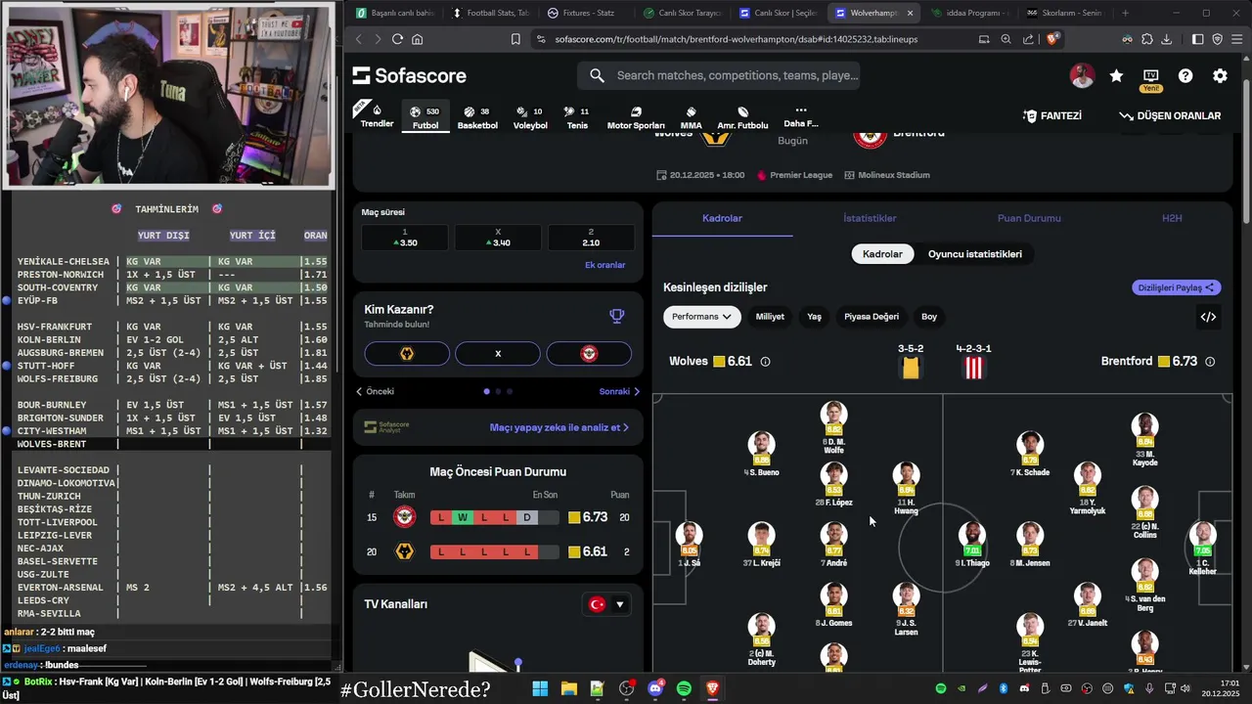Select the Piyasa Değeri lineup filter

tap(872, 317)
